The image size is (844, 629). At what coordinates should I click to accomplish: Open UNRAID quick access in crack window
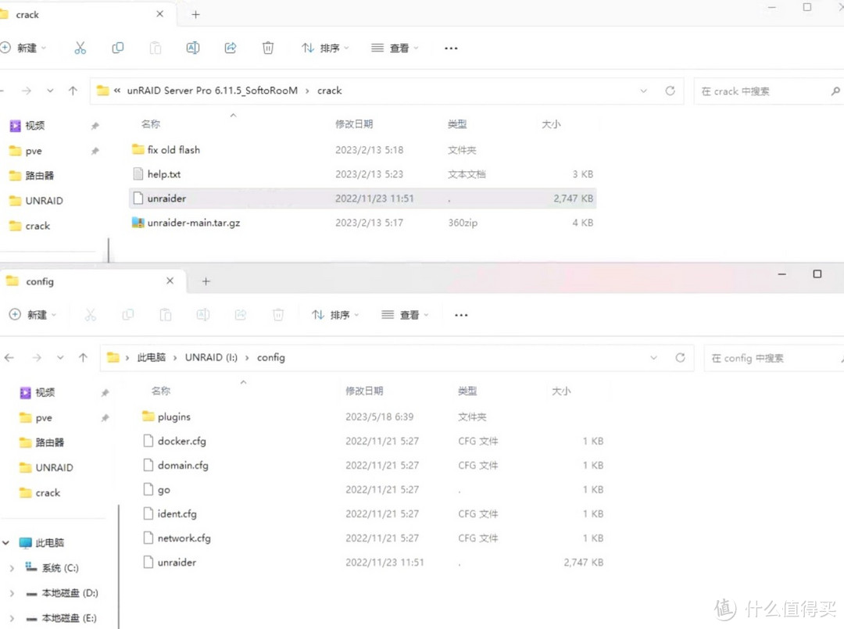(44, 200)
